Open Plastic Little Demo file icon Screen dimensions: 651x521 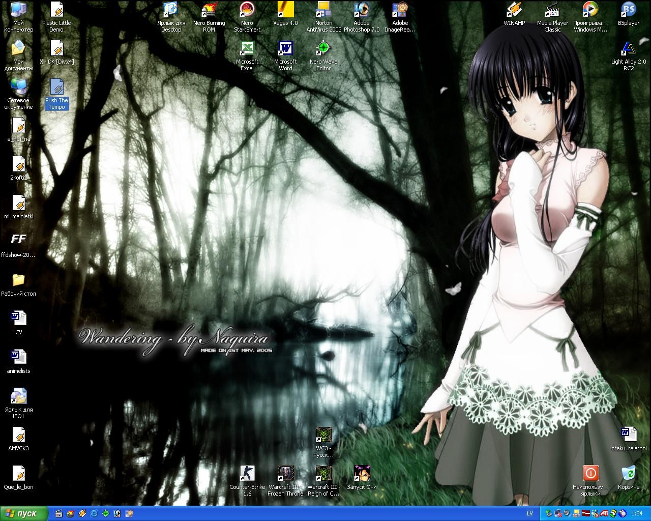click(x=56, y=17)
